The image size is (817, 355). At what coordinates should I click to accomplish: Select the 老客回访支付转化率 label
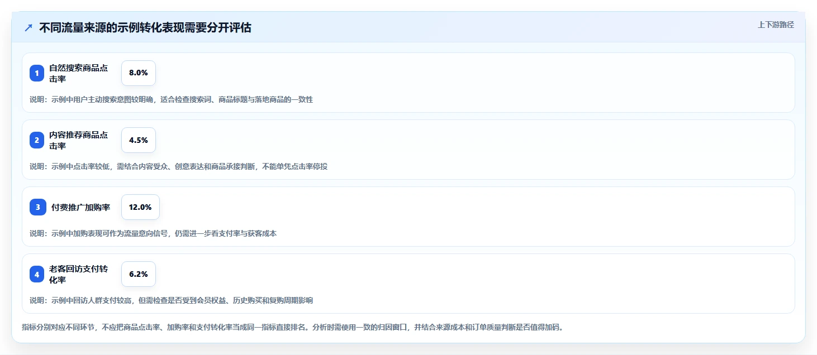[78, 274]
